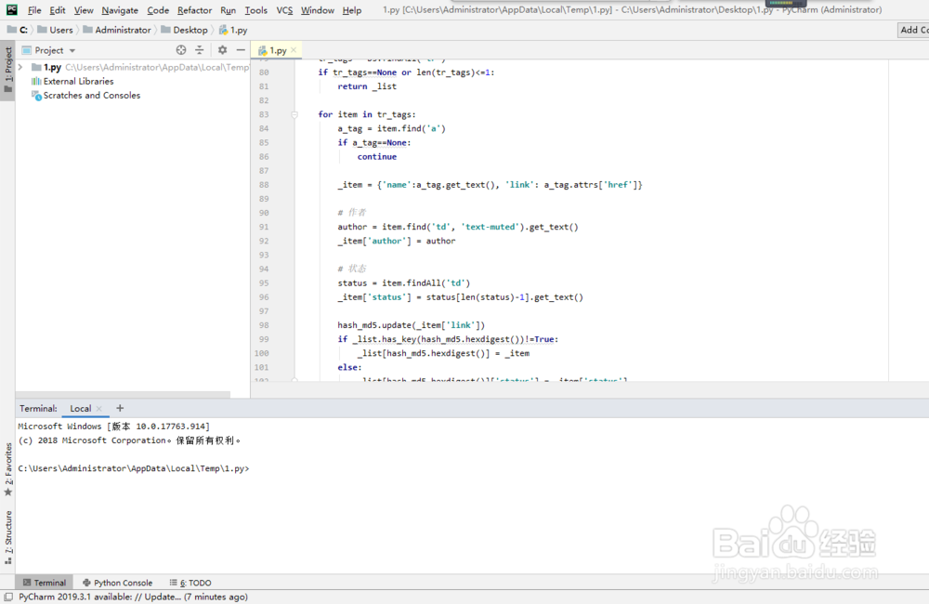
Task: Click the PyCharm logo icon
Action: [x=11, y=9]
